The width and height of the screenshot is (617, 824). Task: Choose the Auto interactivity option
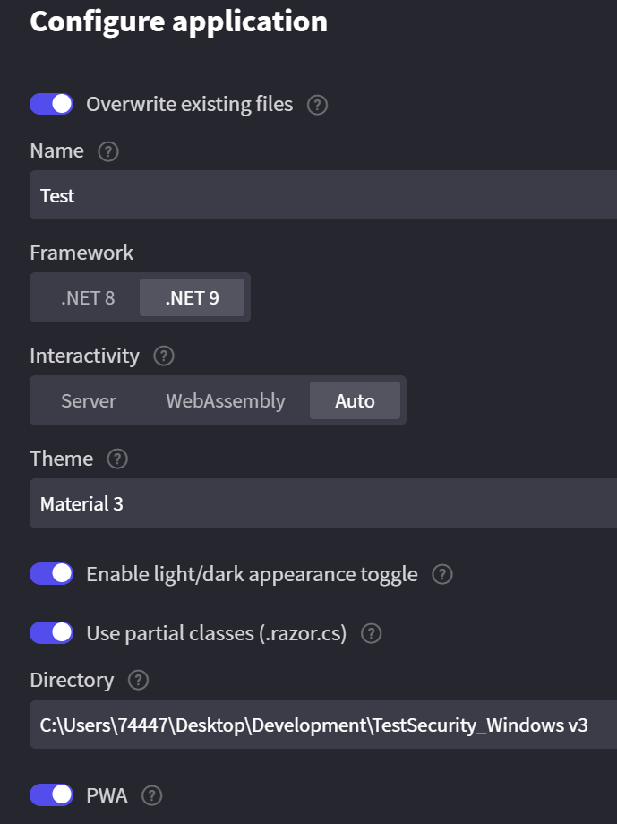(x=355, y=400)
